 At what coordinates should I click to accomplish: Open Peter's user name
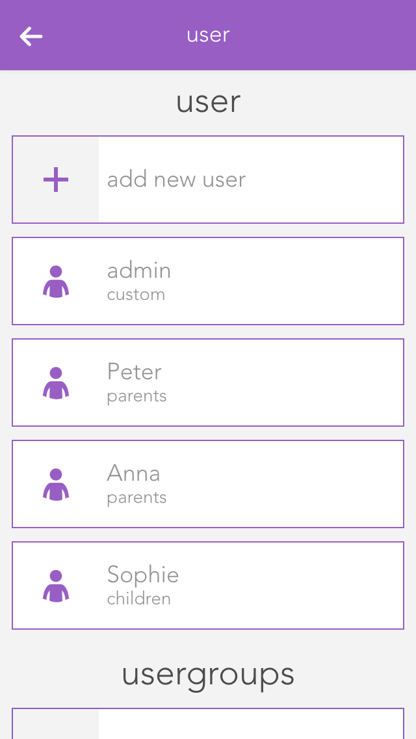point(134,372)
